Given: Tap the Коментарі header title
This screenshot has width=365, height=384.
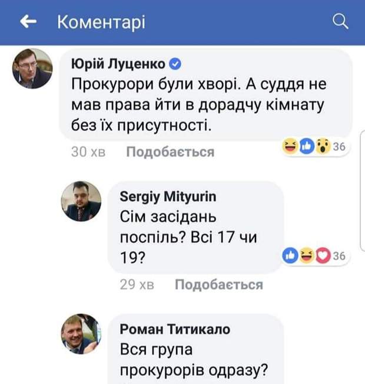Looking at the screenshot, I should click(x=101, y=22).
